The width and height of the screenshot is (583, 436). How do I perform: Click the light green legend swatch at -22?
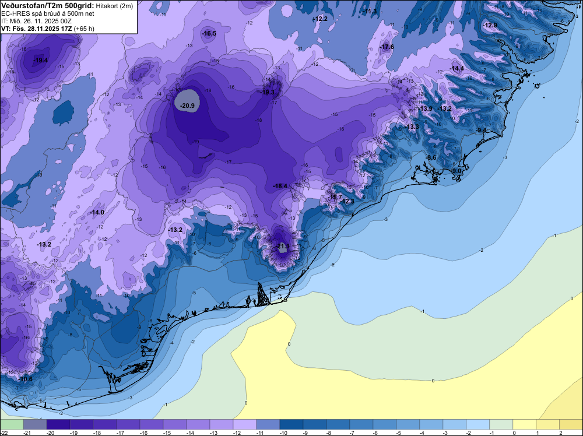click(x=12, y=424)
